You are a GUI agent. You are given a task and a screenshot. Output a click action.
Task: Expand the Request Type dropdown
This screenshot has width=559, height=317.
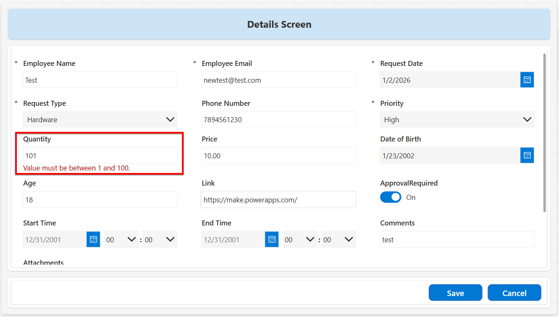pos(100,120)
